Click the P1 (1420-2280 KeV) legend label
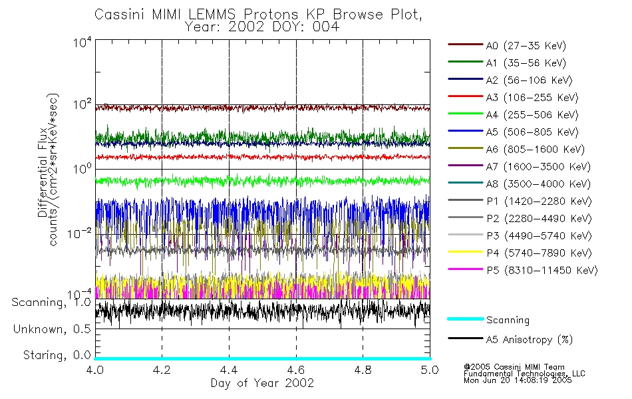The height and width of the screenshot is (399, 632). tap(539, 201)
